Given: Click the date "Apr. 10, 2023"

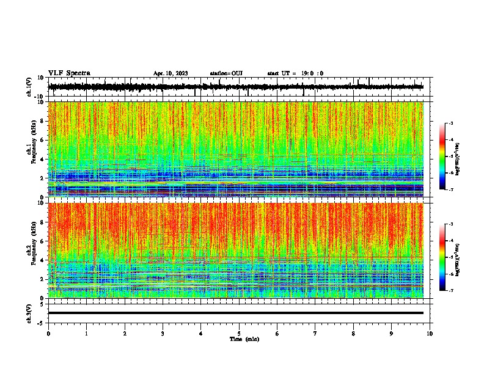Looking at the screenshot, I should coord(170,73).
